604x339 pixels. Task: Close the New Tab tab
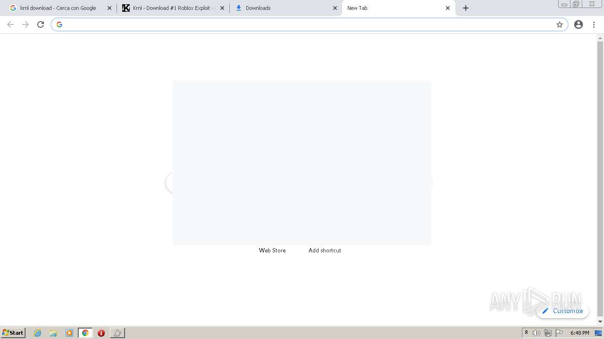[448, 8]
